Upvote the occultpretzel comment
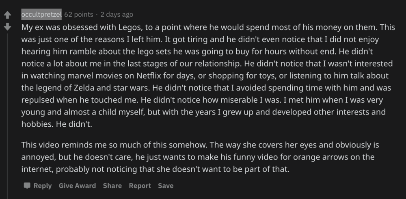Viewport: 406px width, 199px height. [7, 16]
